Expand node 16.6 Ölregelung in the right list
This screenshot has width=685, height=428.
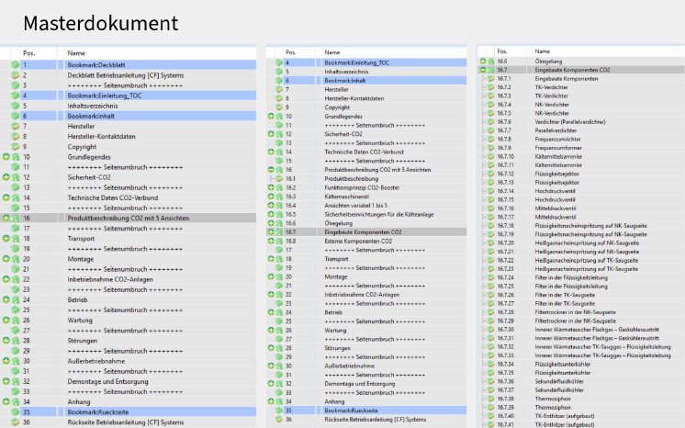point(483,62)
